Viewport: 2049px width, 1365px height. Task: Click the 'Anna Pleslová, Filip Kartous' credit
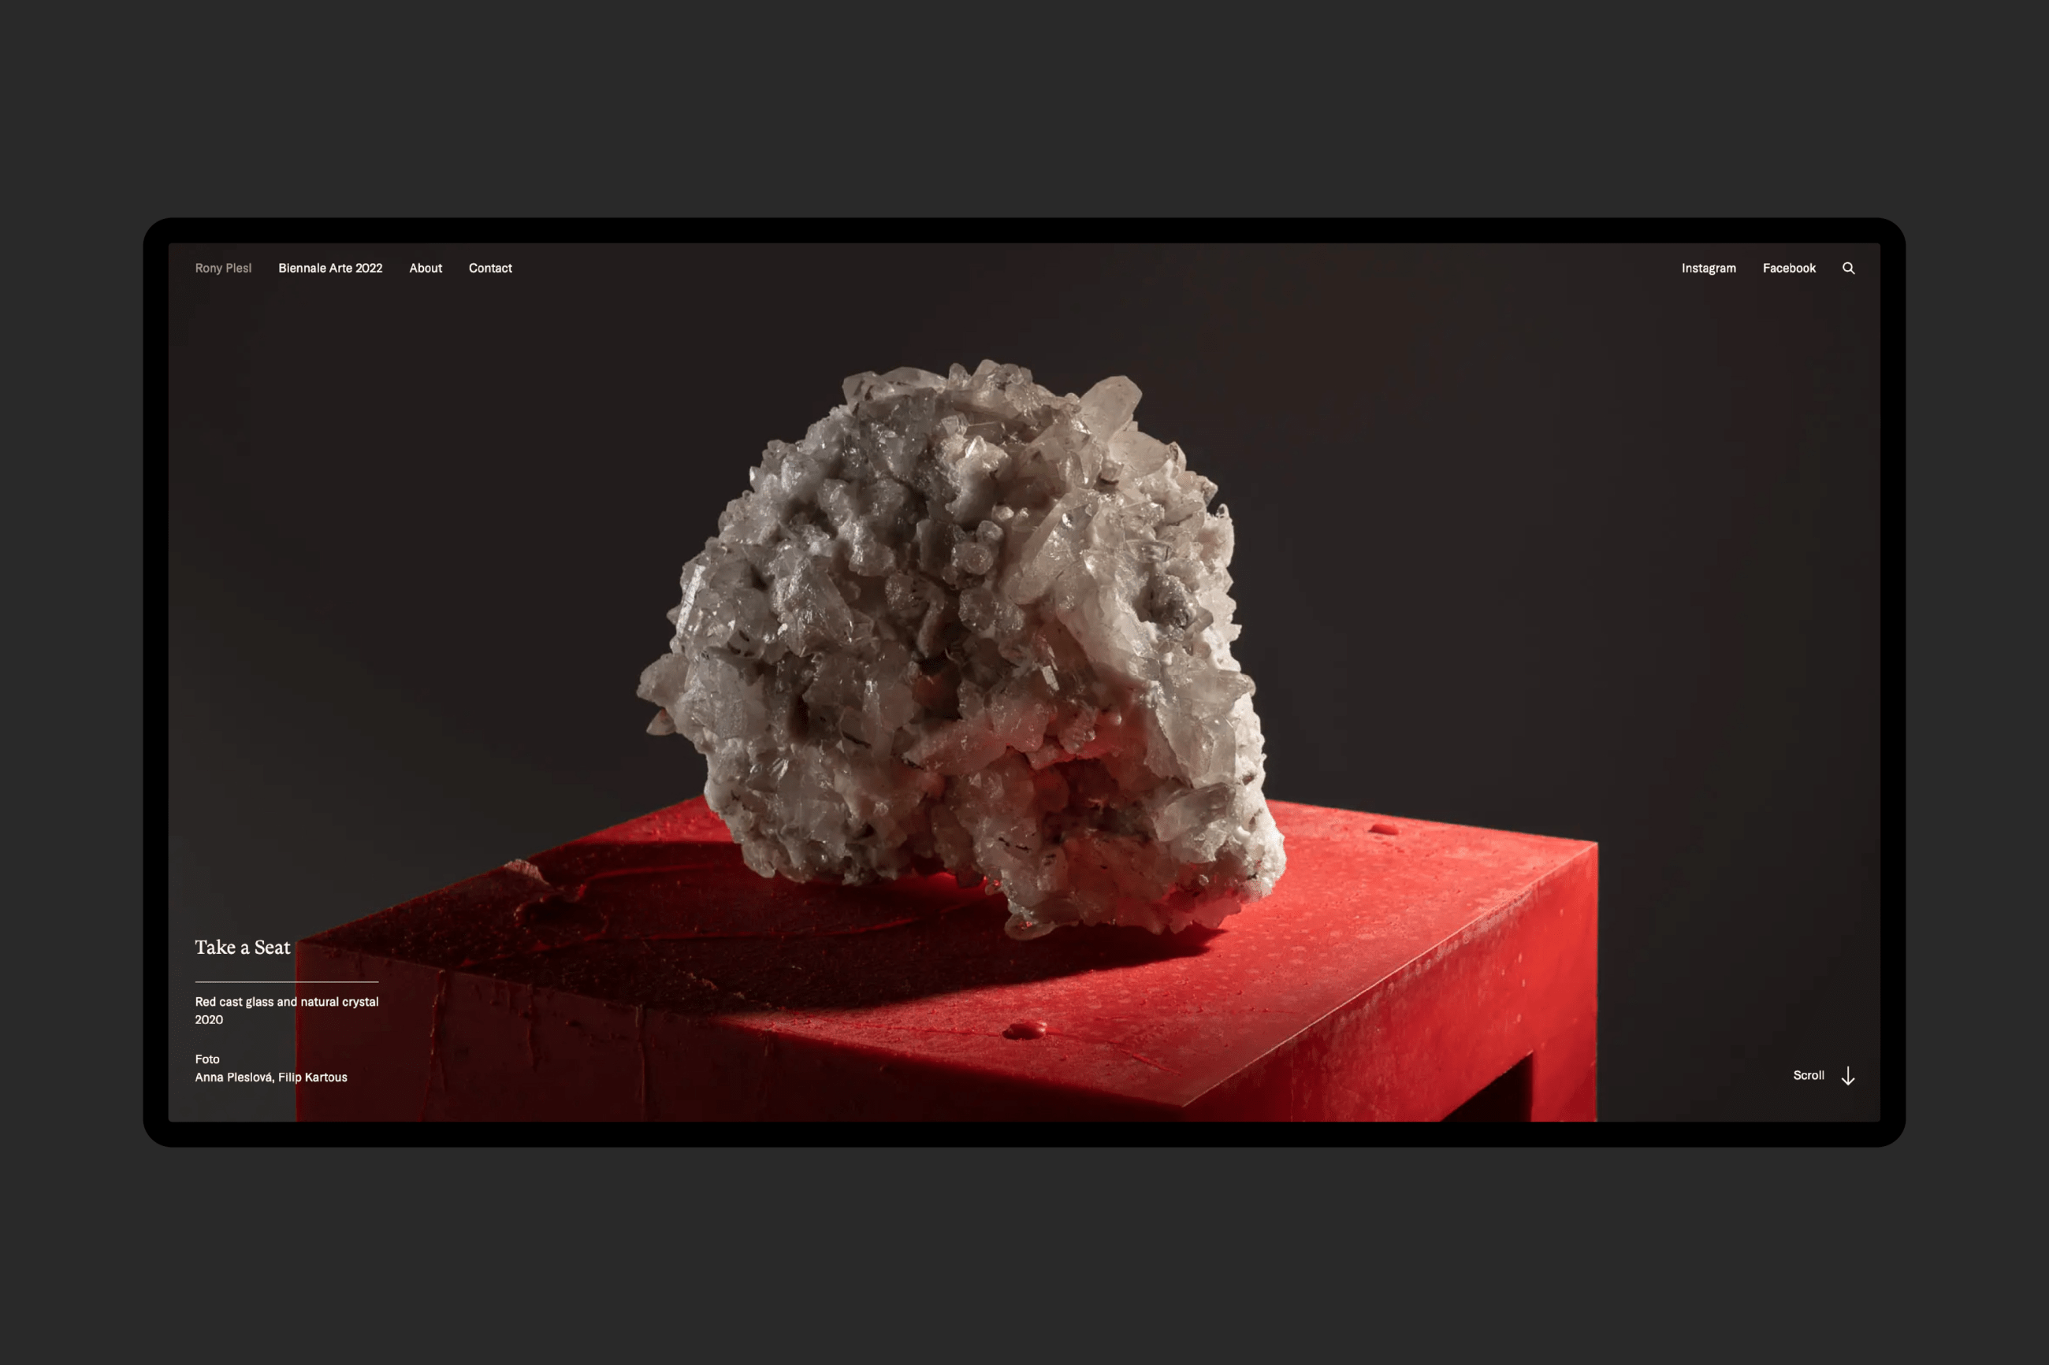[271, 1077]
